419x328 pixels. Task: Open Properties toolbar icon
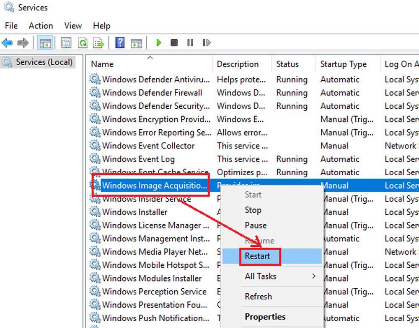point(66,43)
